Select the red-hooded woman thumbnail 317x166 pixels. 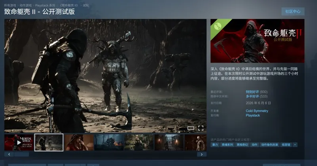(79, 142)
